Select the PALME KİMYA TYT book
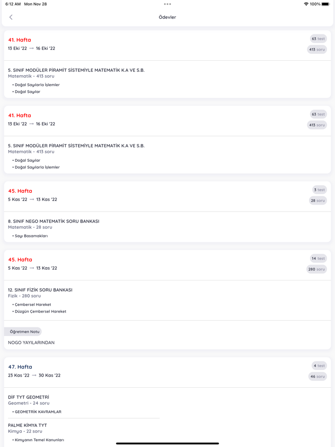Screen dimensions: 335x447 pos(27,425)
